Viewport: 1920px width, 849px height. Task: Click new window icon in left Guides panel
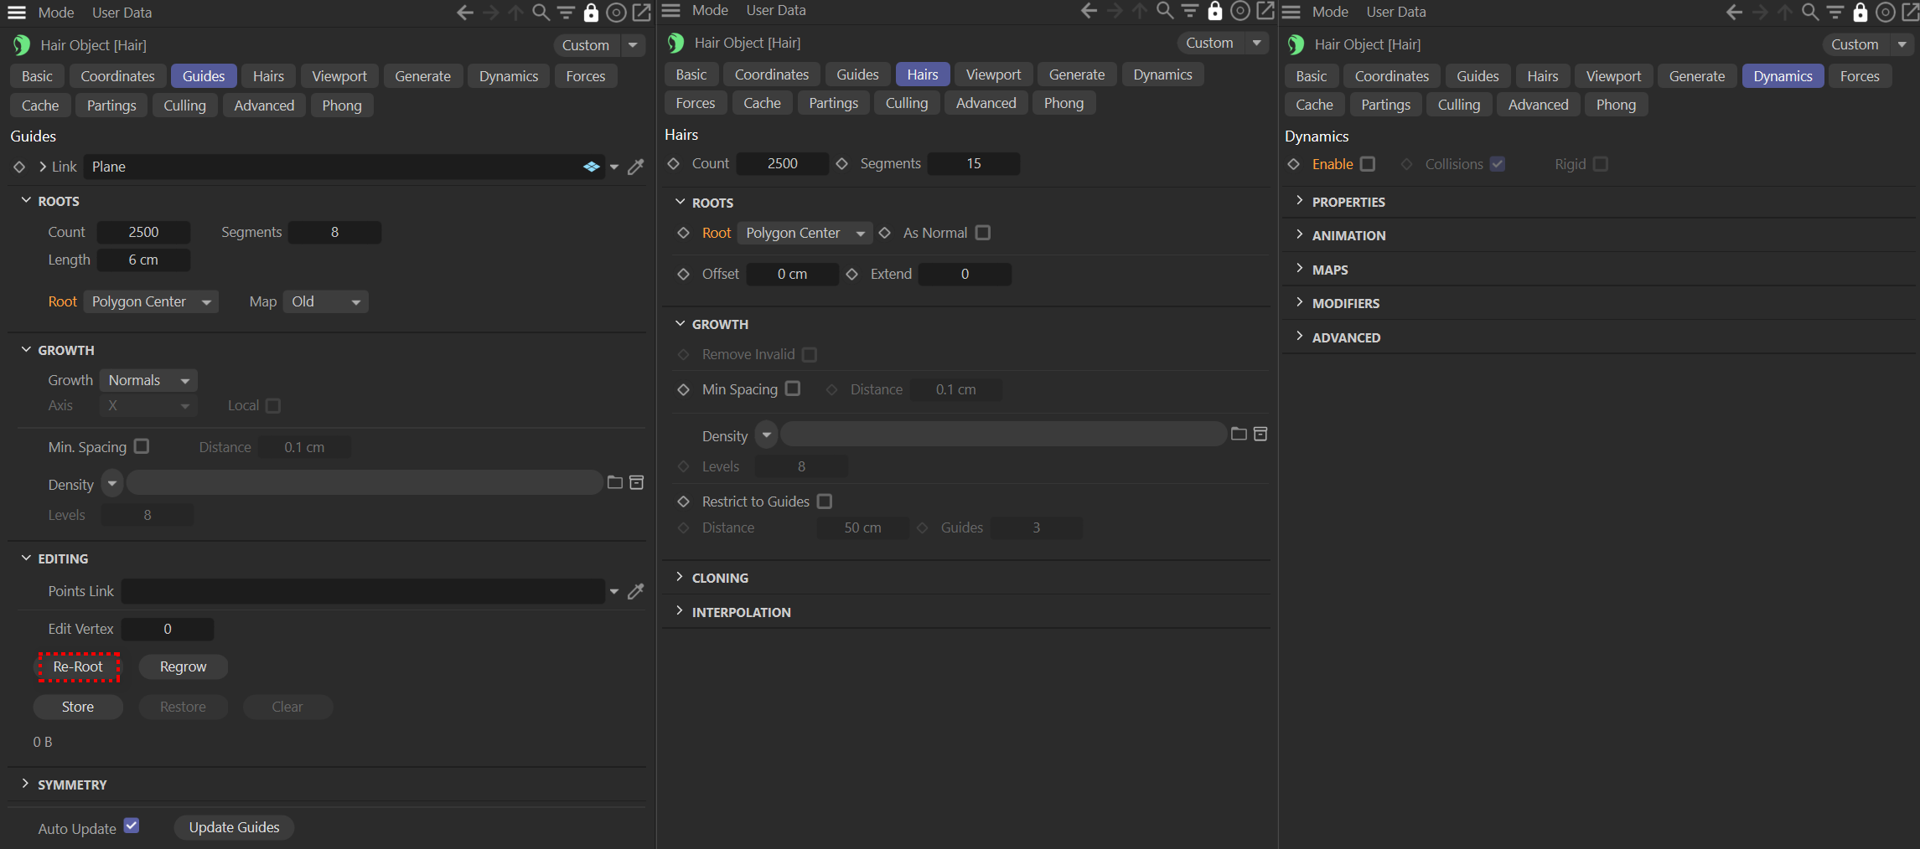[x=642, y=13]
